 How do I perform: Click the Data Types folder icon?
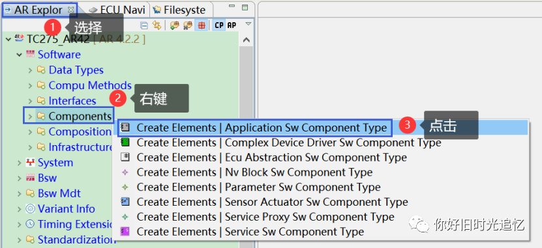(42, 70)
